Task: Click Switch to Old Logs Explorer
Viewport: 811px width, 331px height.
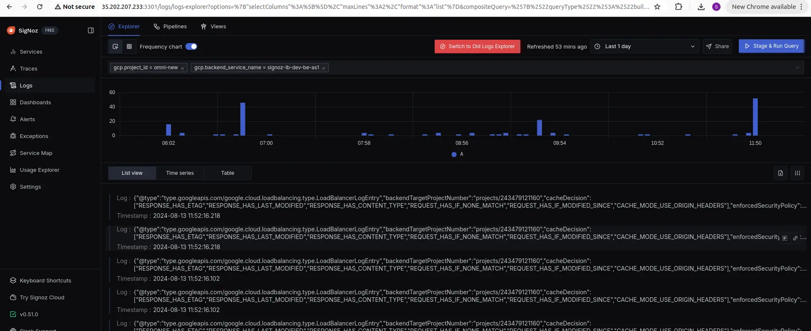Action: 477,46
